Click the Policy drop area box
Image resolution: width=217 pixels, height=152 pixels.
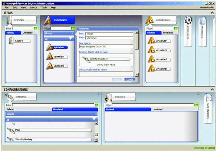(106, 74)
